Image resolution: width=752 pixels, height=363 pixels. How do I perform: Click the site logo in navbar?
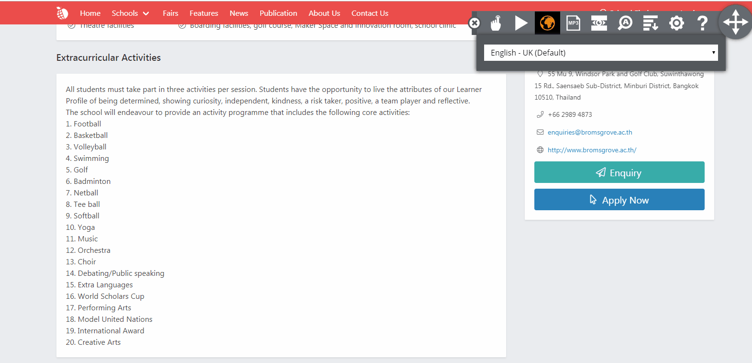[x=62, y=13]
